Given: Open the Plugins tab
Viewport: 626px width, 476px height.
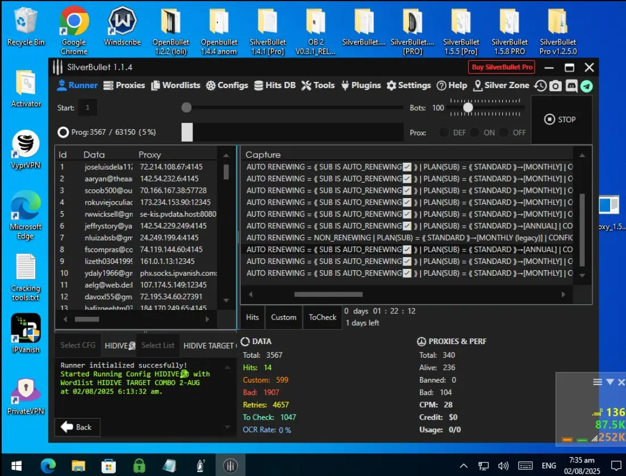Looking at the screenshot, I should pyautogui.click(x=361, y=85).
